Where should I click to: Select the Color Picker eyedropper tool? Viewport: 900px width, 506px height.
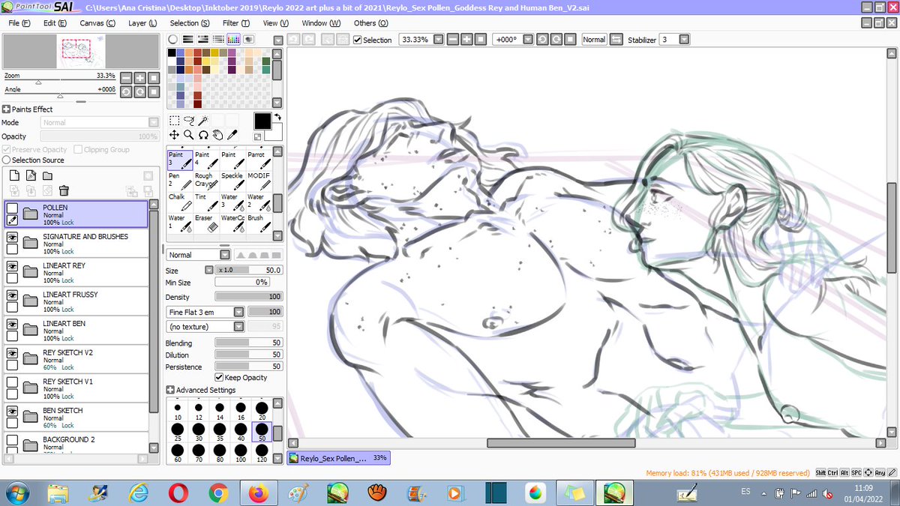click(232, 135)
